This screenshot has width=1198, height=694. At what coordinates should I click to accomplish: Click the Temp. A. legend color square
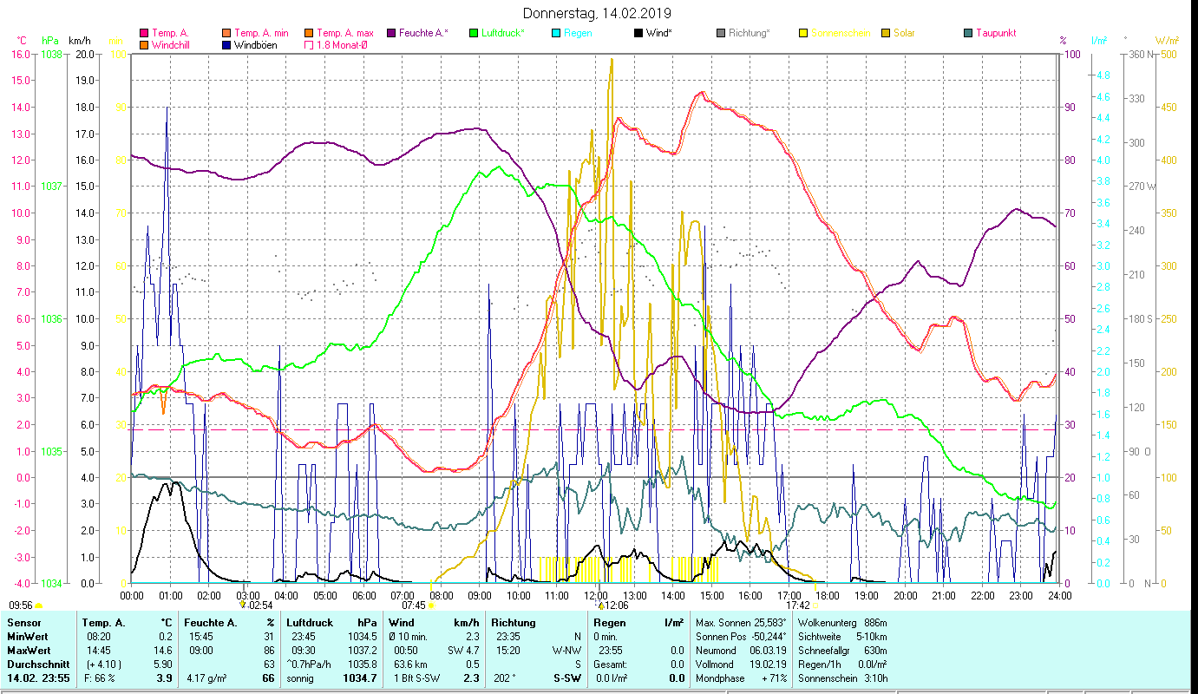[143, 33]
